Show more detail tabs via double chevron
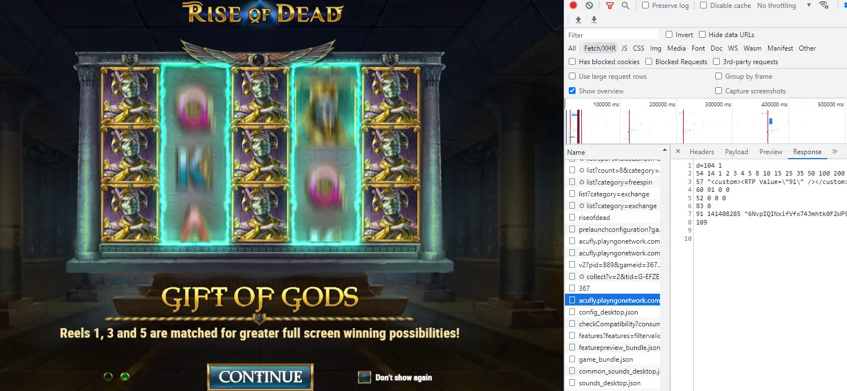The height and width of the screenshot is (391, 847). [835, 151]
